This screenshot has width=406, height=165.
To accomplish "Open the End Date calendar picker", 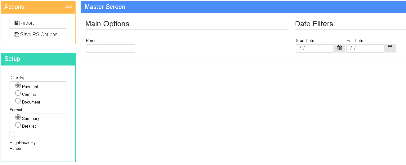I will coord(390,48).
